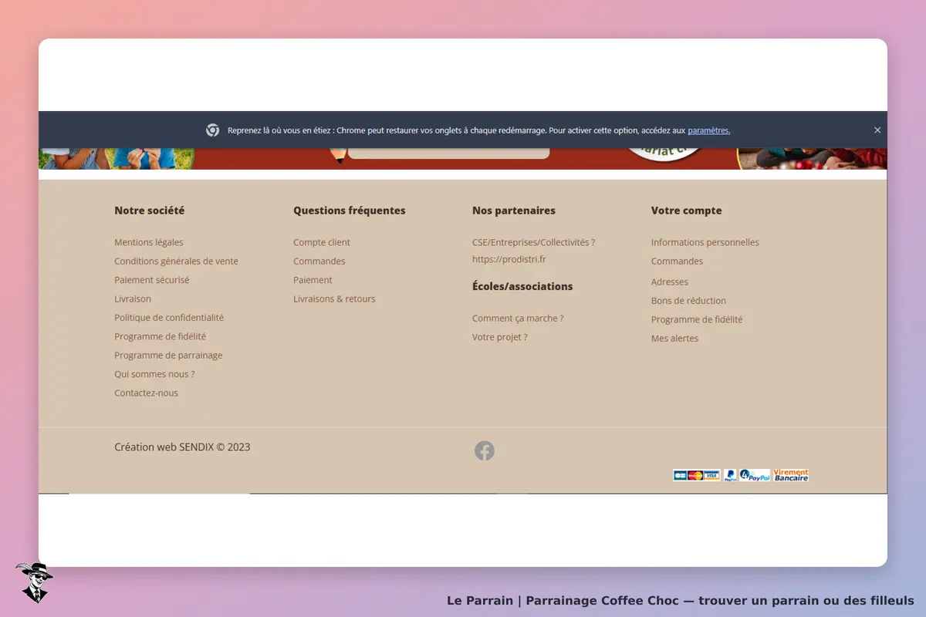Open Programme de fidélité under Votre compte
The width and height of the screenshot is (926, 617).
697,319
